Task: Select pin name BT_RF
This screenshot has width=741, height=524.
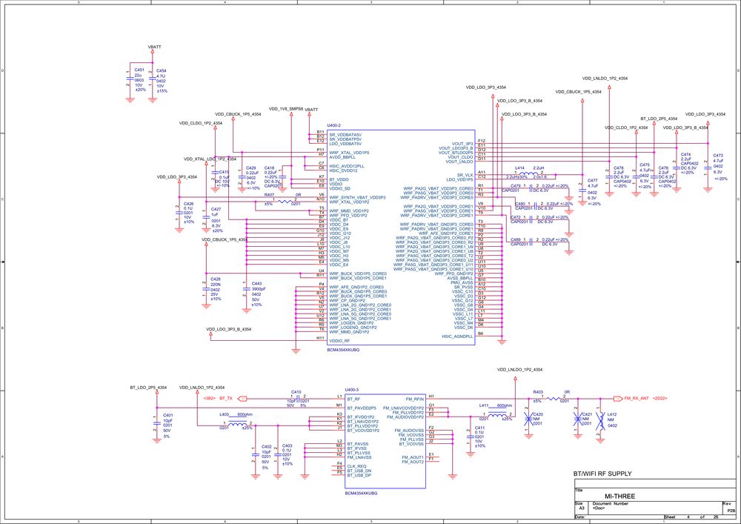Action: click(x=354, y=399)
